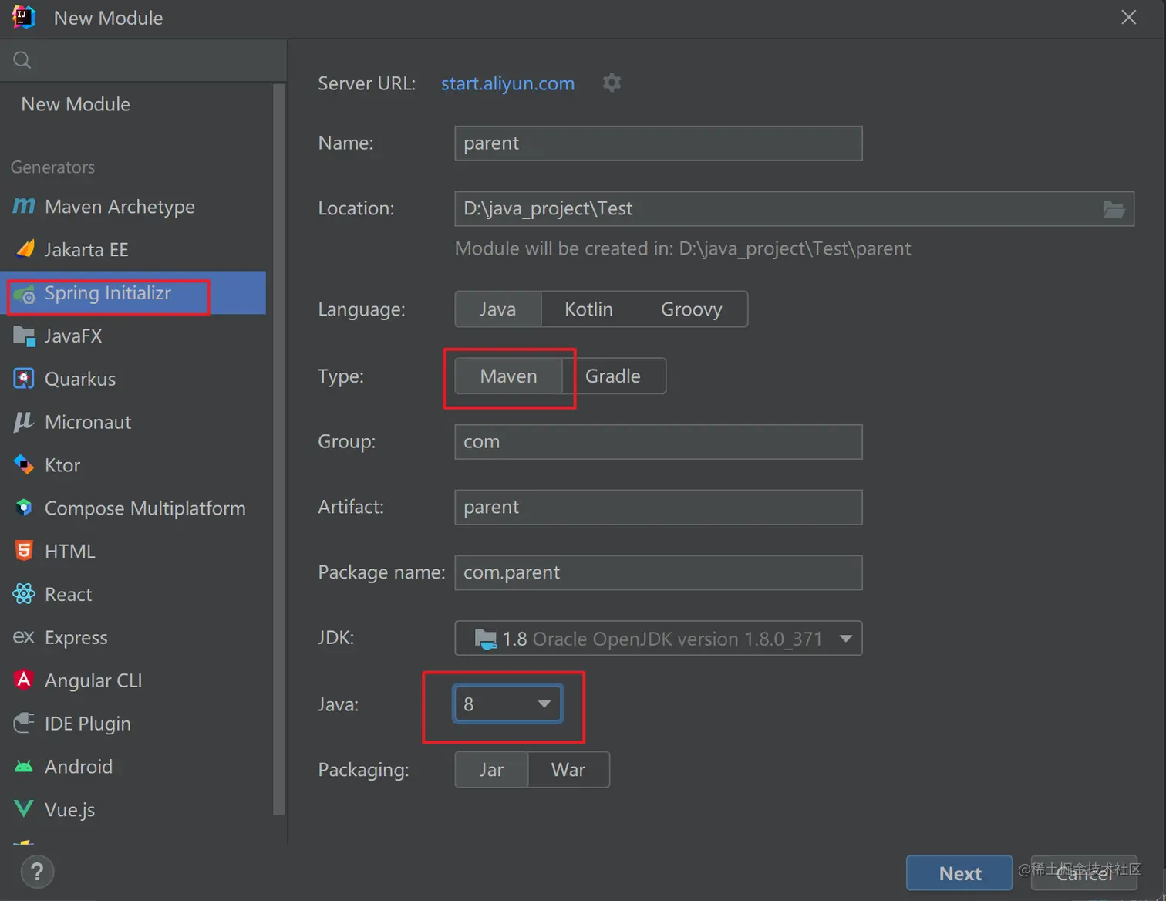Click the Vue.js green V icon
The height and width of the screenshot is (901, 1166).
click(24, 809)
